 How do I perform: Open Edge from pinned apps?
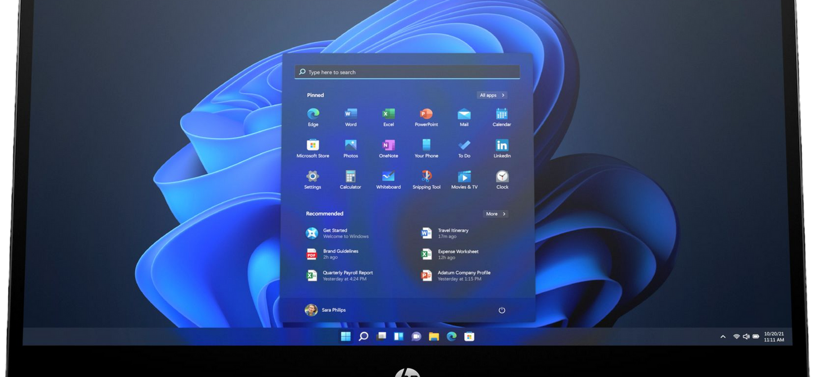[x=313, y=117]
